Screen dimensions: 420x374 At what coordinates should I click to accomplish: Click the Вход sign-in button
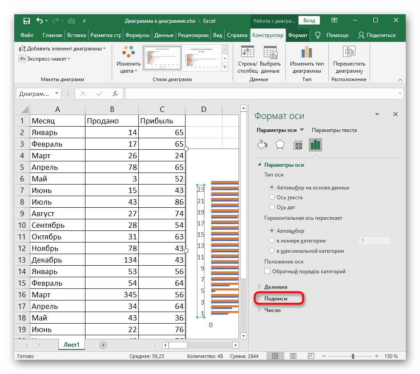[309, 21]
